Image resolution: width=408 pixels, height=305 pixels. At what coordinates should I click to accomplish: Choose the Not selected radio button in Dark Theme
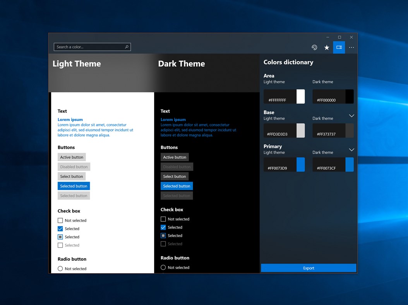point(163,267)
